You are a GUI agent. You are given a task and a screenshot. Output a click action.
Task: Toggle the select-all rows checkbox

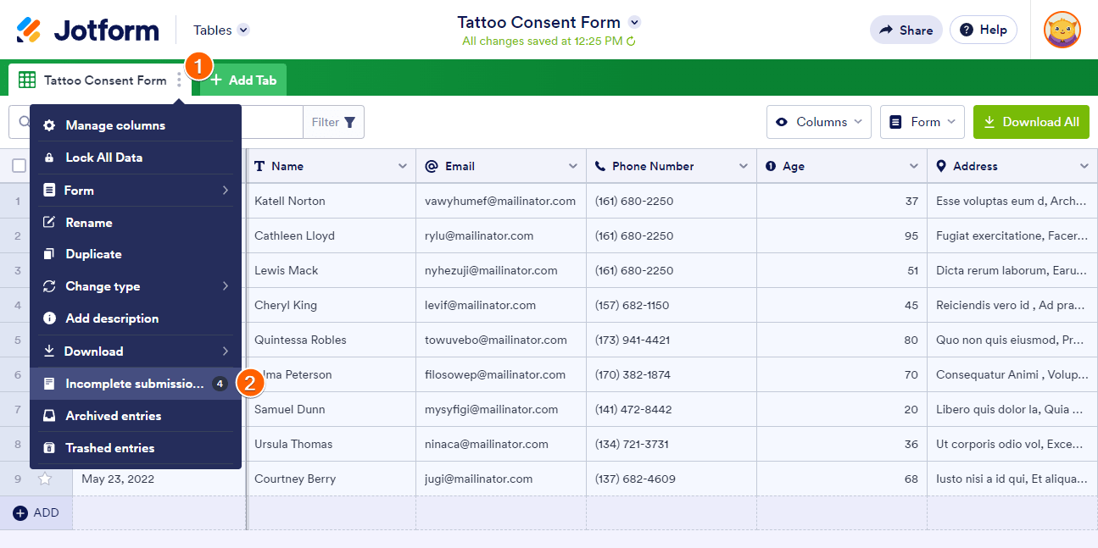(x=19, y=166)
